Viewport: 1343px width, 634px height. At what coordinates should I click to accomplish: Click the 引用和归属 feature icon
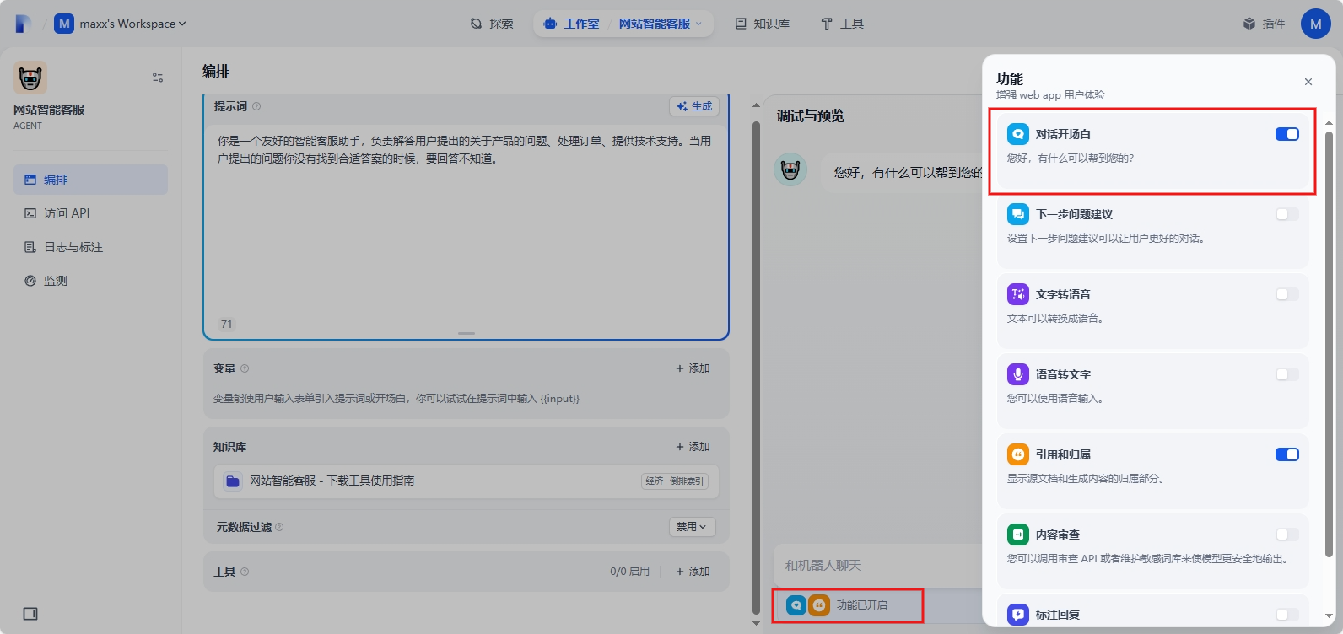(1018, 454)
